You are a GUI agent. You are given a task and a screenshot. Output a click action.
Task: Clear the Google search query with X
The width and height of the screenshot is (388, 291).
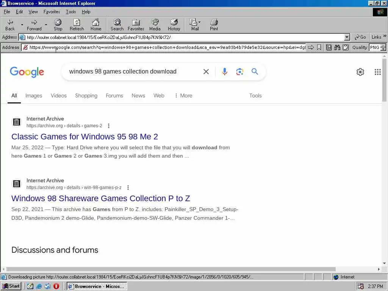coord(206,72)
